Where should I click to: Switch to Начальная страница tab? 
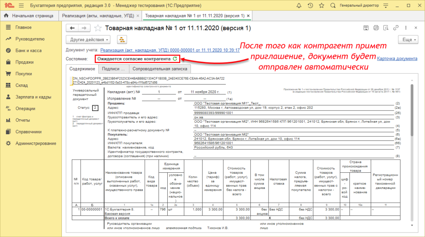coord(29,16)
